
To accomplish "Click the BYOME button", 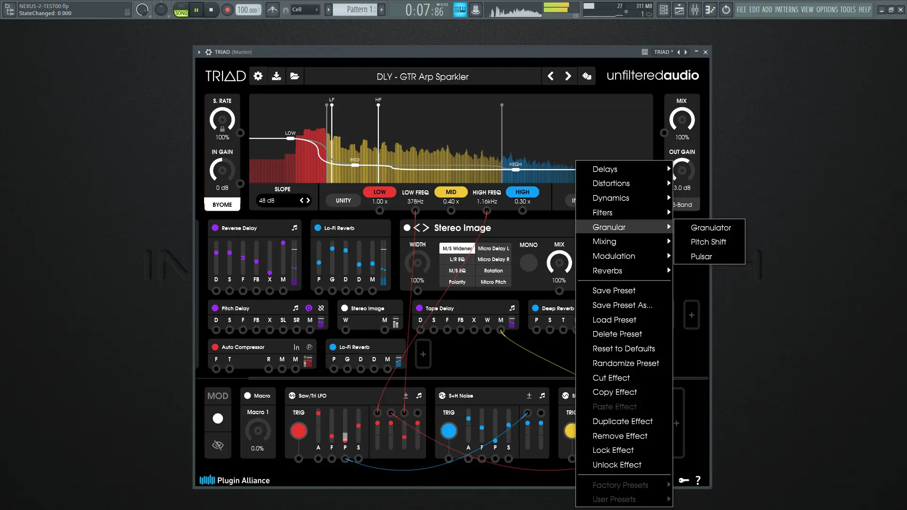I will pyautogui.click(x=222, y=204).
